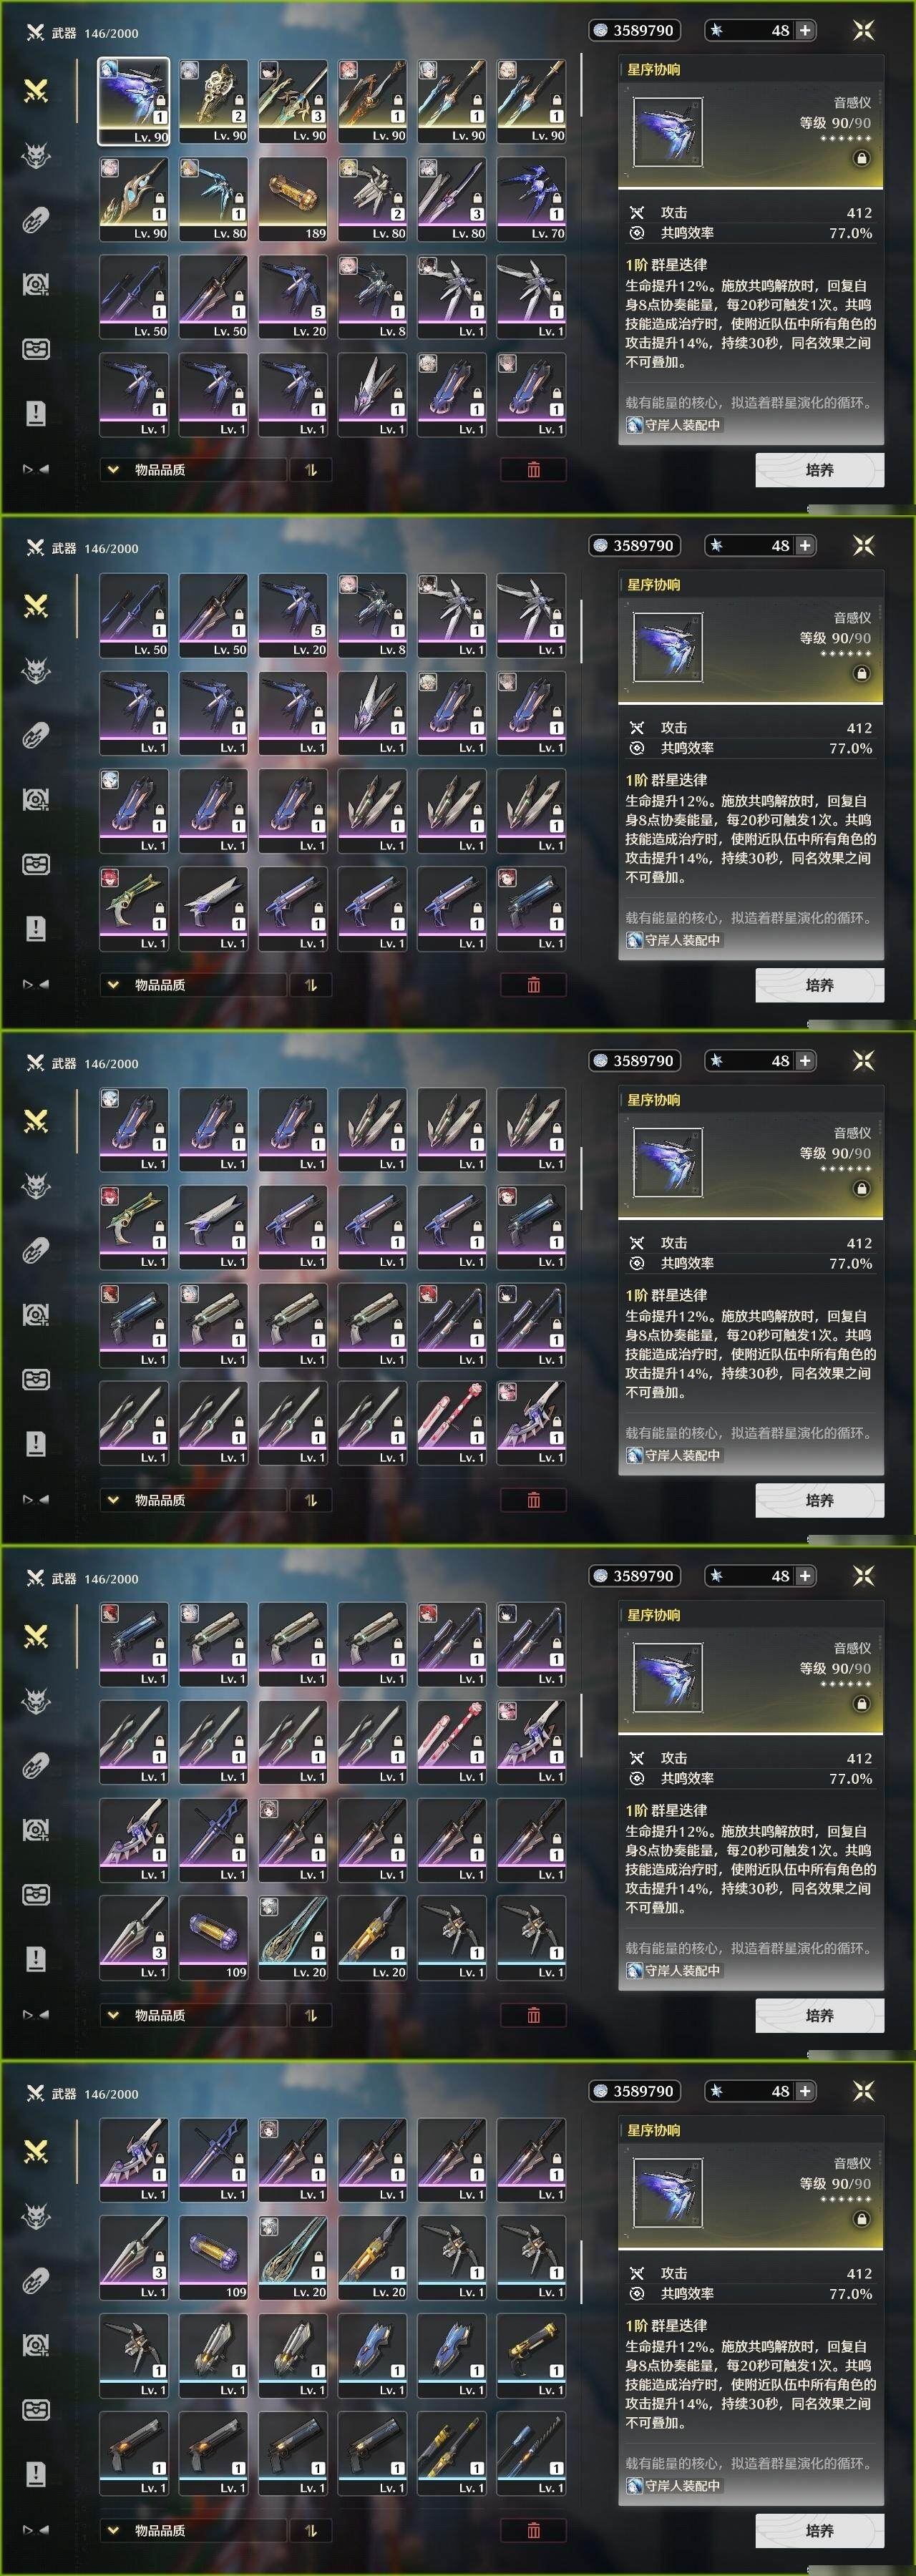Add currency with the topmost plus button
The image size is (916, 2576).
[x=805, y=30]
